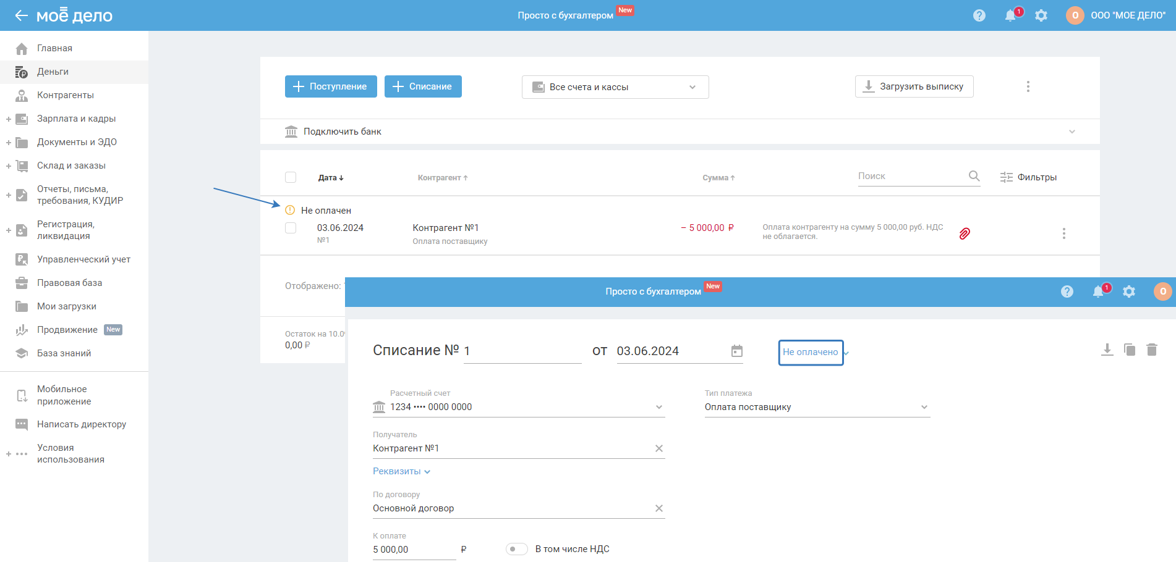This screenshot has height=562, width=1176.
Task: Click the Правовая база briefcase icon
Action: coord(22,283)
